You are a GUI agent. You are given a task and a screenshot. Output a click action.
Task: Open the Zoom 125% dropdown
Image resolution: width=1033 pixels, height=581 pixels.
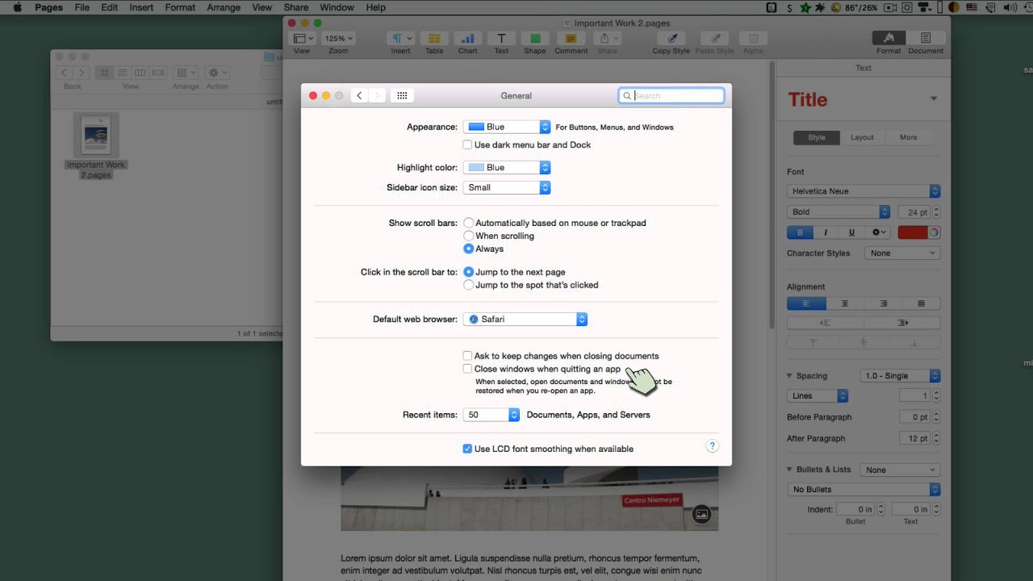338,39
